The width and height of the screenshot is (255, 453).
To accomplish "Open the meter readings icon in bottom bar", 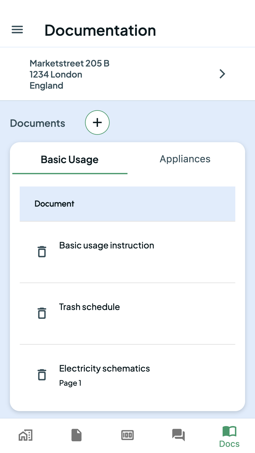I will tap(127, 435).
